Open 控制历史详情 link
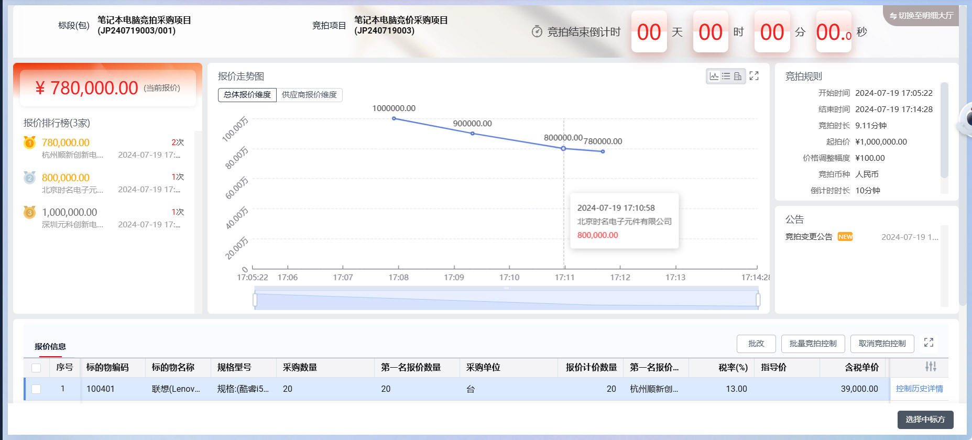Image resolution: width=972 pixels, height=440 pixels. point(919,389)
